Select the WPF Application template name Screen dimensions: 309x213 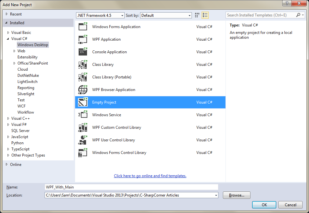tap(106, 39)
